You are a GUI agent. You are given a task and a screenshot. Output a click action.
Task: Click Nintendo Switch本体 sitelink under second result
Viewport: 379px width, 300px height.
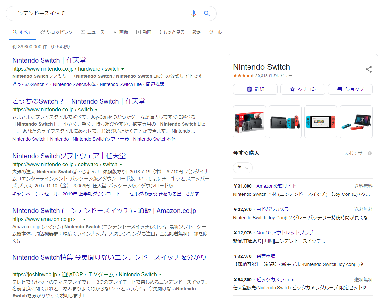coord(155,139)
